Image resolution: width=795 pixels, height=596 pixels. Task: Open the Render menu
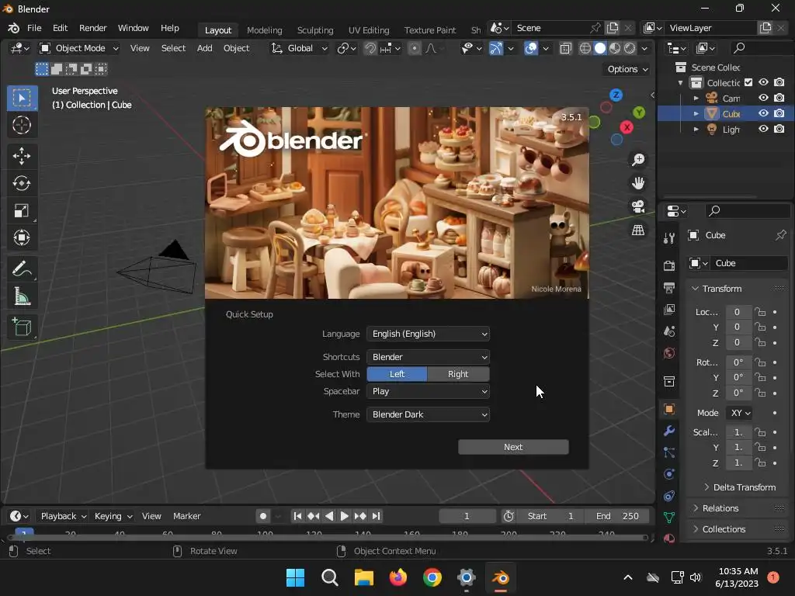coord(93,28)
